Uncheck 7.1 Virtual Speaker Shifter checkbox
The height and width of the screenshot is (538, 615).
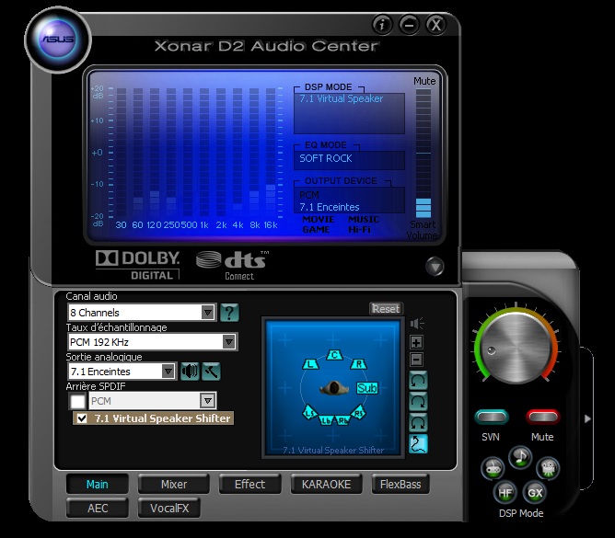(x=82, y=418)
